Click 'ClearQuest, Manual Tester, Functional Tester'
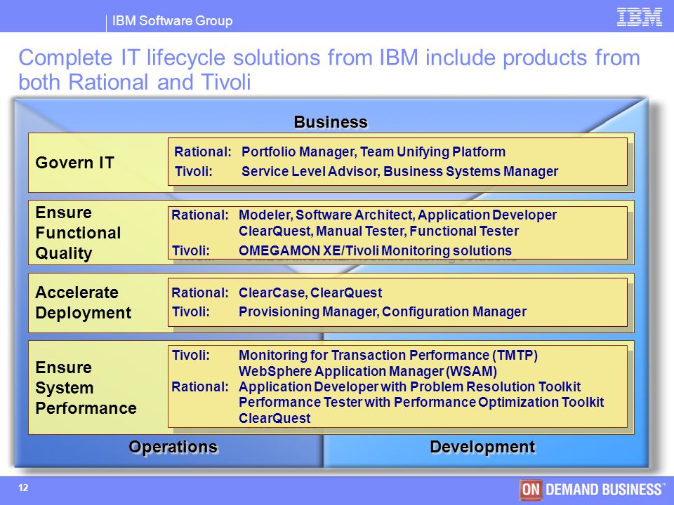Viewport: 674px width, 505px height. (x=378, y=231)
